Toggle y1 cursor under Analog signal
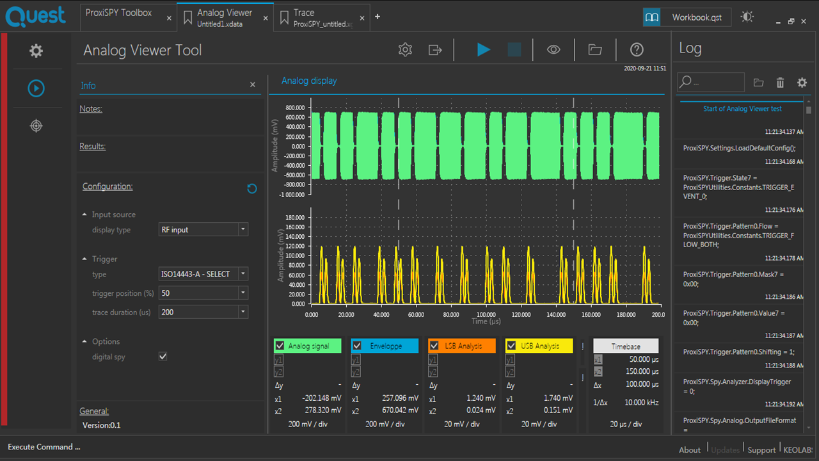Image resolution: width=819 pixels, height=461 pixels. 278,360
